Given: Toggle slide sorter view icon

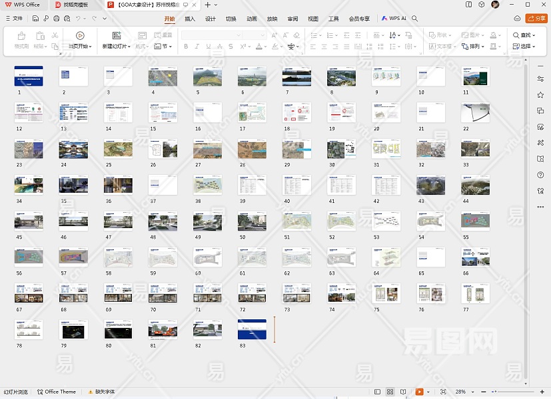Looking at the screenshot, I should [x=390, y=392].
